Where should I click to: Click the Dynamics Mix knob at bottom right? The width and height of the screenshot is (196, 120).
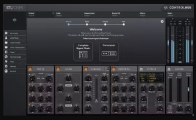point(104,108)
